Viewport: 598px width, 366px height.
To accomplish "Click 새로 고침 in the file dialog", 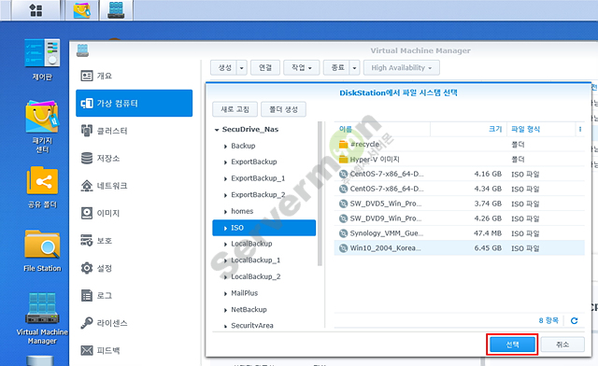I will tap(235, 109).
